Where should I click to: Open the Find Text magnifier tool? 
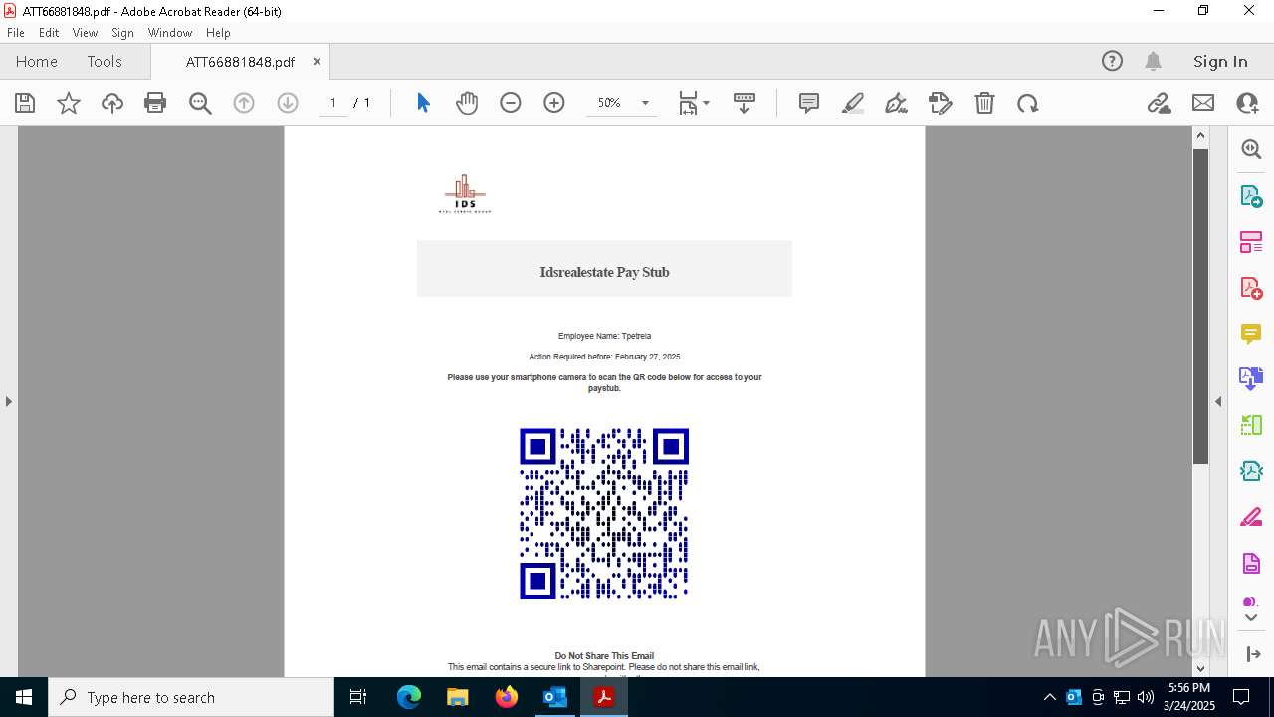point(200,103)
